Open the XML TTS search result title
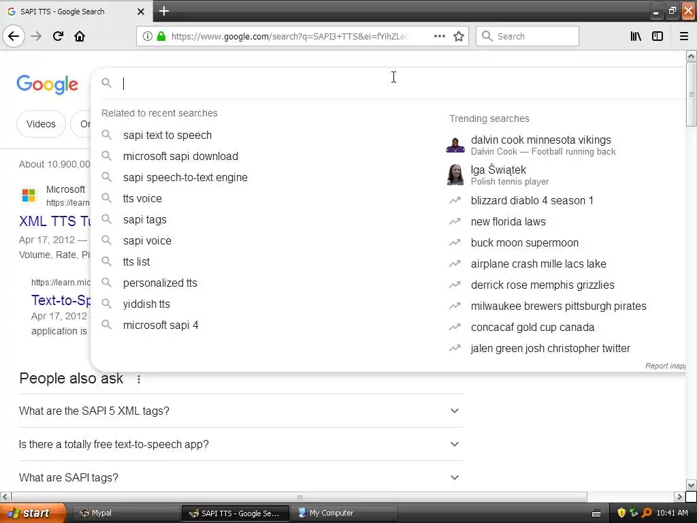 point(54,221)
